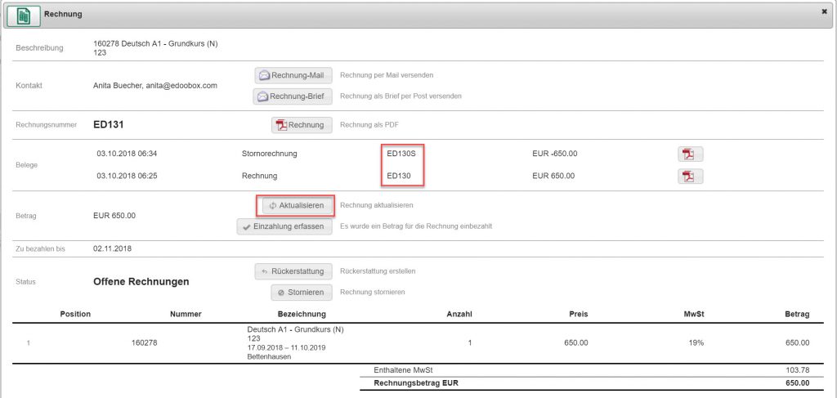Open PDF icon for Stornorechnung ED130S
The image size is (837, 398).
coord(690,154)
